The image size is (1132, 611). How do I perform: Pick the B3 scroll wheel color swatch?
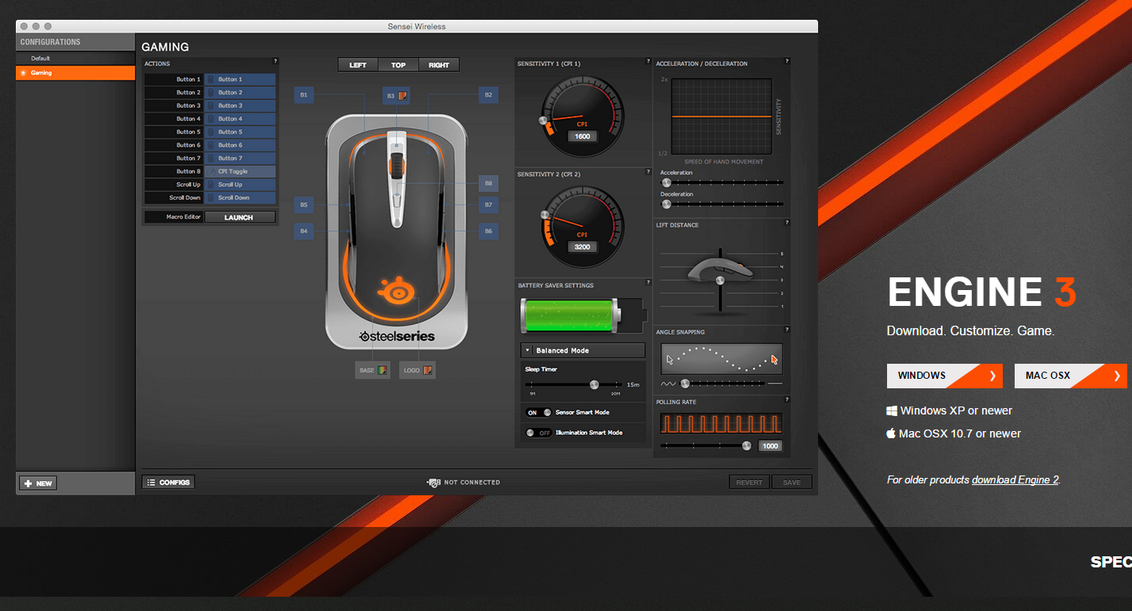point(403,96)
